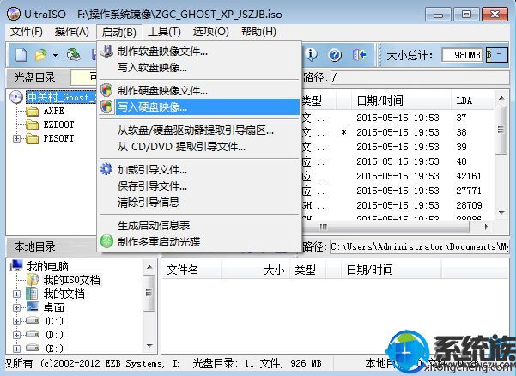Expand the 桌面 tree node
Screen dimensions: 516x376
[16, 307]
